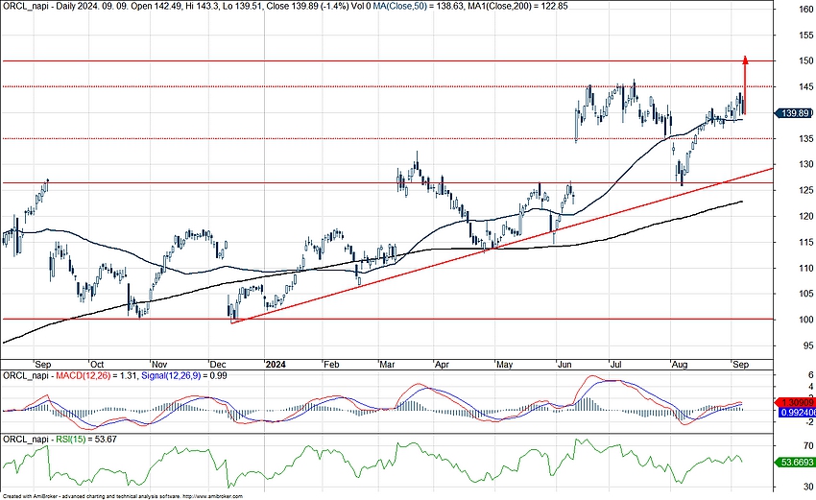816x500 pixels.
Task: Select the 135 price axis label
Action: (x=806, y=139)
